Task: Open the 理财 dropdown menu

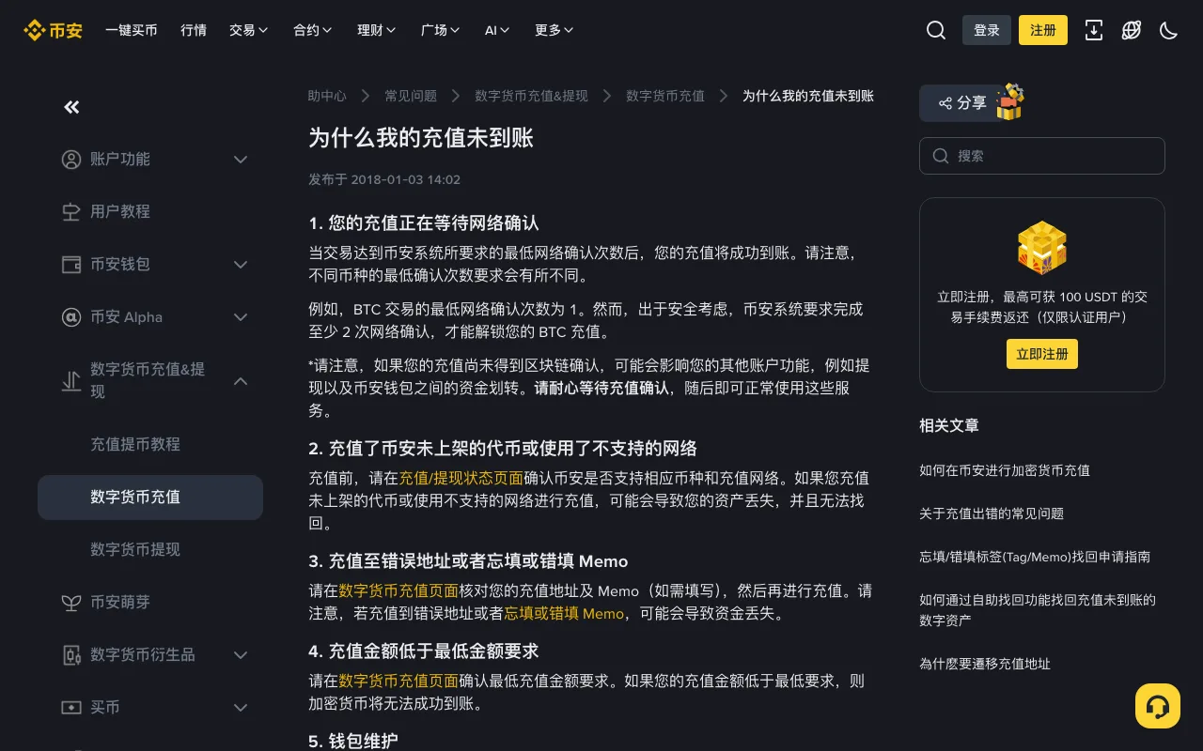Action: 377,30
